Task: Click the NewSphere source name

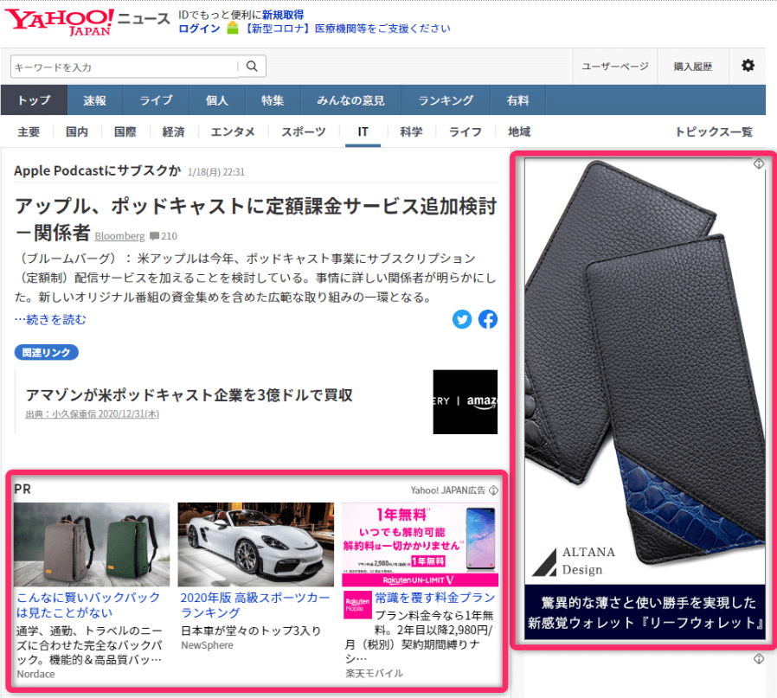Action: (x=207, y=645)
